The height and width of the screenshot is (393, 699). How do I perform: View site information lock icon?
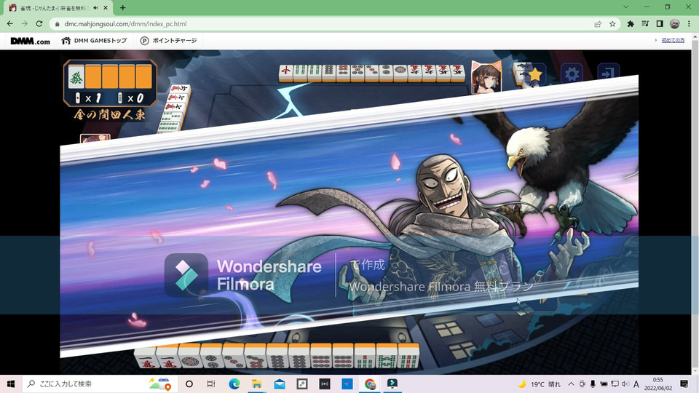click(57, 24)
